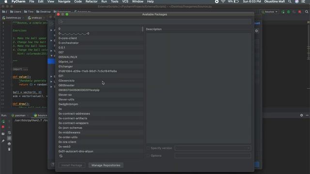
Task: Click the print icon in Run panel
Action: [9, 144]
